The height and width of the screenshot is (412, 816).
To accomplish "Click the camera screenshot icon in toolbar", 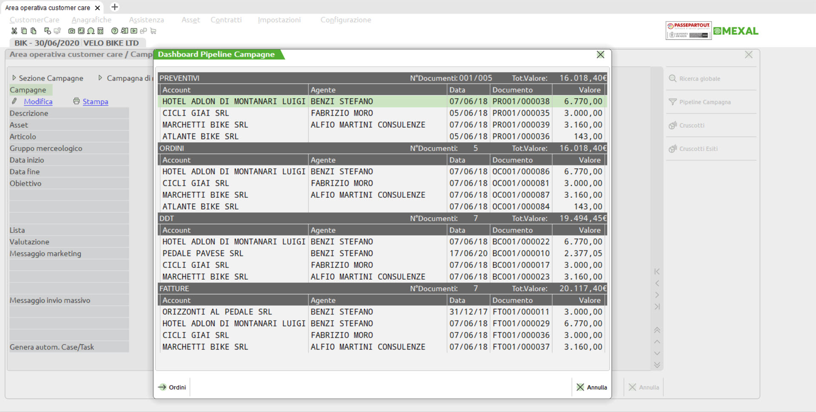I will [x=71, y=31].
